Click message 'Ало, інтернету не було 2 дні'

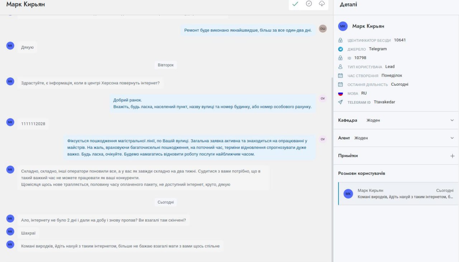(x=104, y=220)
